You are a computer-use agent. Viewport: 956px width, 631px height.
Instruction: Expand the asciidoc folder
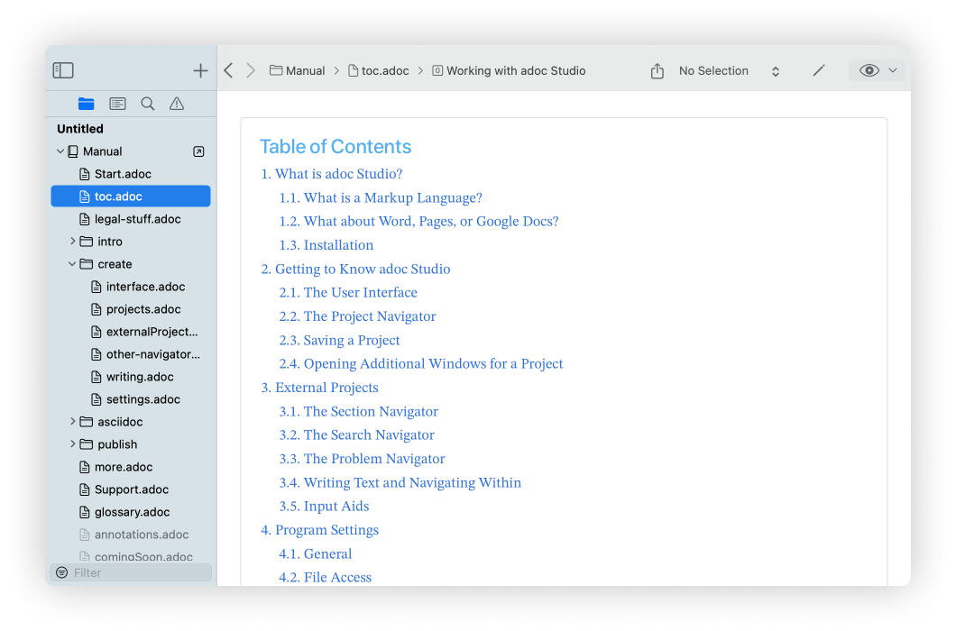click(x=72, y=422)
